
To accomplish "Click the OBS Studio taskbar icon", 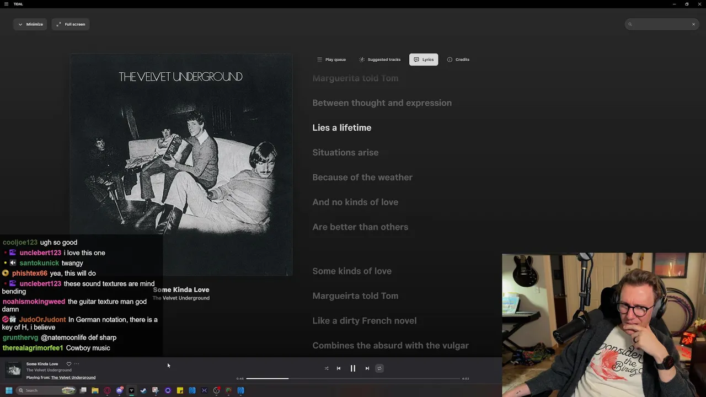I will (216, 390).
